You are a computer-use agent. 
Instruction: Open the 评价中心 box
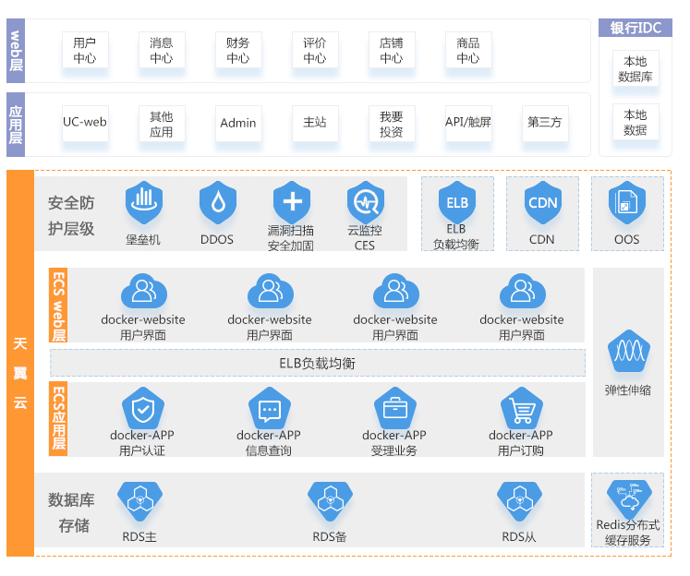315,50
